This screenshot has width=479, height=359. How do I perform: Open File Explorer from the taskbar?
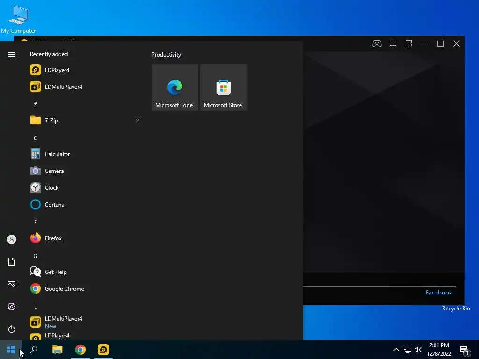pos(57,350)
